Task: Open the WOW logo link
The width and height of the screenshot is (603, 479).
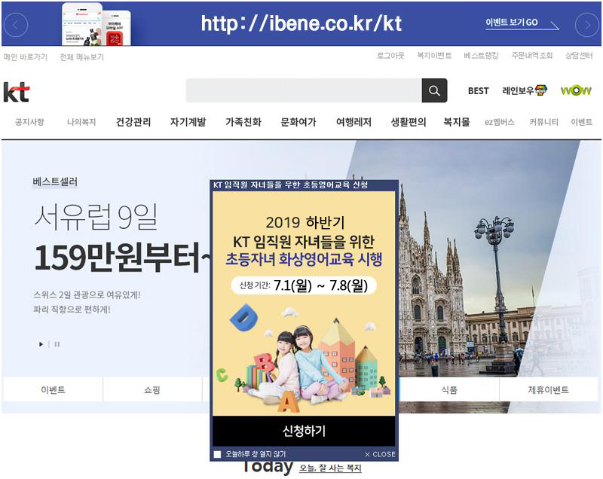Action: click(x=576, y=90)
